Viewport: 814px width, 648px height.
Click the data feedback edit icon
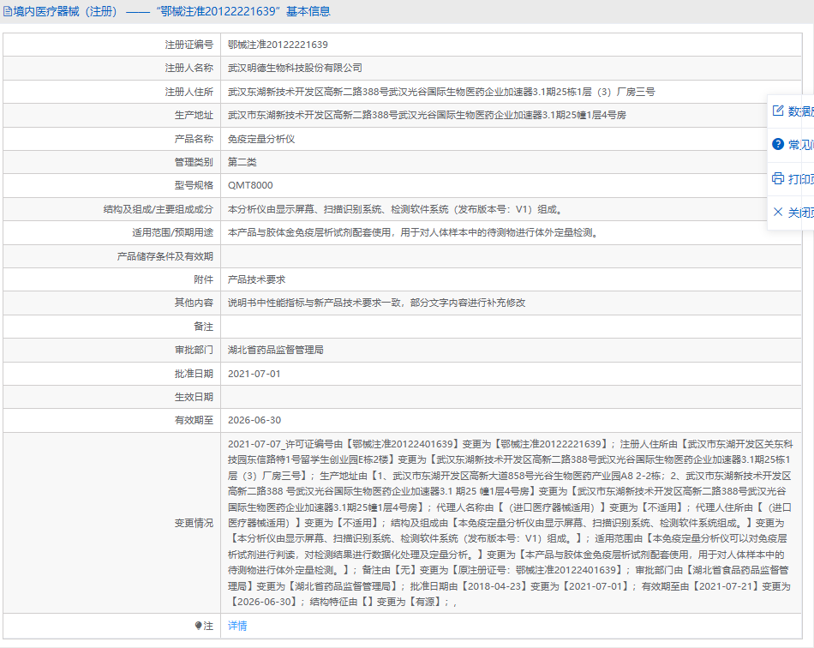778,111
